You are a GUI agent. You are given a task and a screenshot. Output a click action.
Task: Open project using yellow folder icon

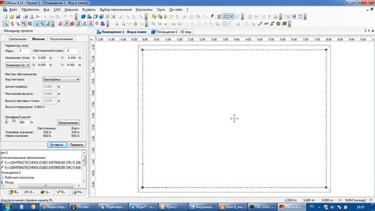click(12, 16)
